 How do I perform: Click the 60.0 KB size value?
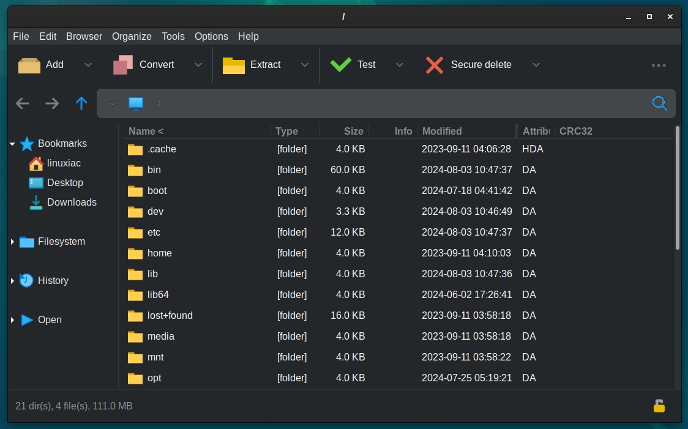point(348,170)
